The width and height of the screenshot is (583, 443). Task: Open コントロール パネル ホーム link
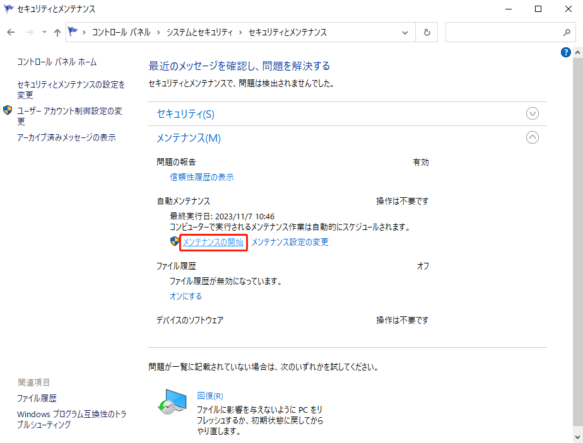click(x=57, y=62)
